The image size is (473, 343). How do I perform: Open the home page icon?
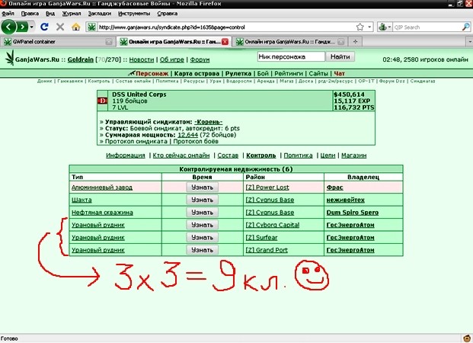76,27
